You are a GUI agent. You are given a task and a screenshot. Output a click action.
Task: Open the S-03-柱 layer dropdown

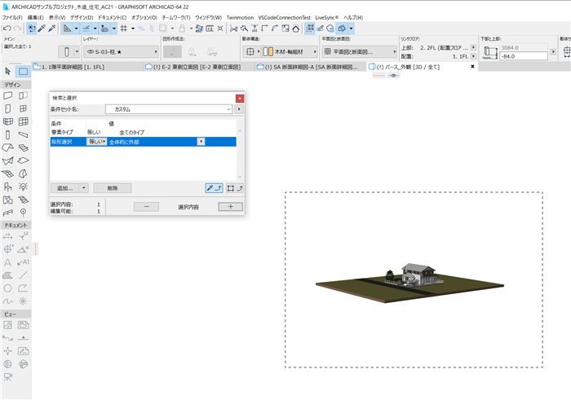pos(122,52)
